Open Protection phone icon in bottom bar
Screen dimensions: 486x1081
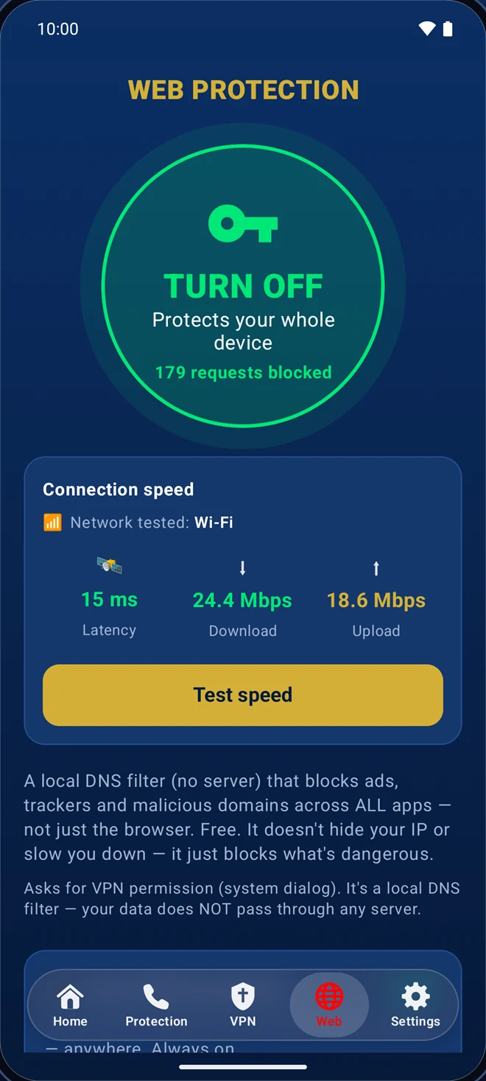click(156, 997)
